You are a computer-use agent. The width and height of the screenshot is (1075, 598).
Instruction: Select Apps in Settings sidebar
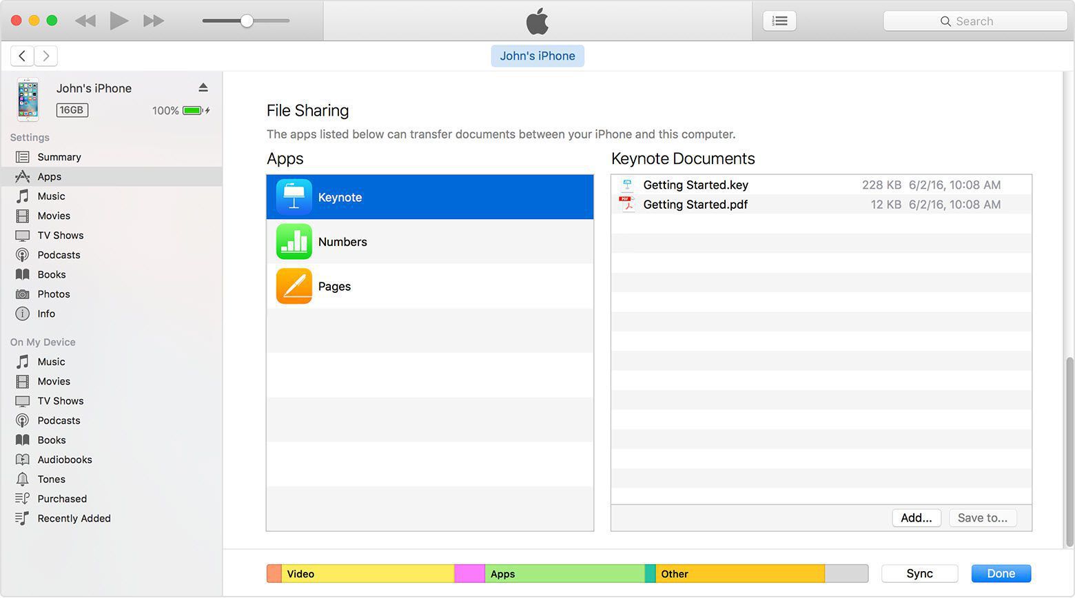[112, 176]
